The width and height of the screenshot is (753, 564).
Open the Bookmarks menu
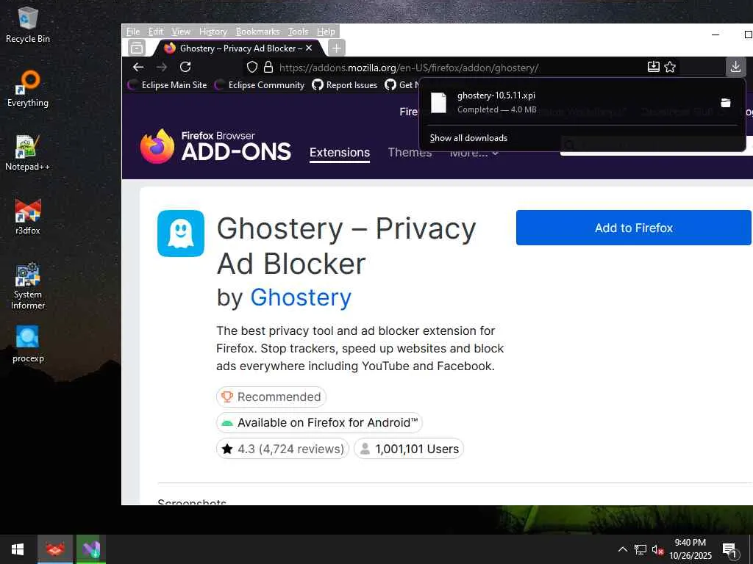[x=257, y=32]
